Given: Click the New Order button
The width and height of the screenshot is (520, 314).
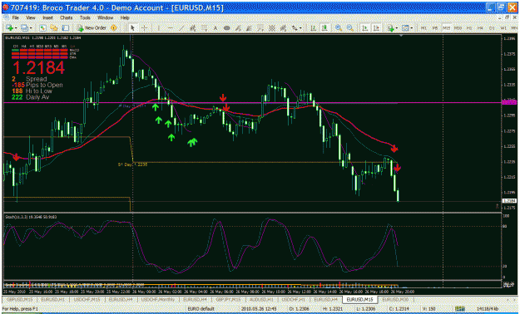Looking at the screenshot, I should pyautogui.click(x=92, y=28).
